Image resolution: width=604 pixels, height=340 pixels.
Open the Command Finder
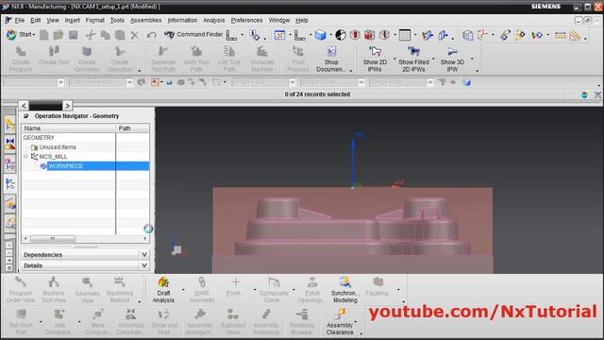coord(193,35)
